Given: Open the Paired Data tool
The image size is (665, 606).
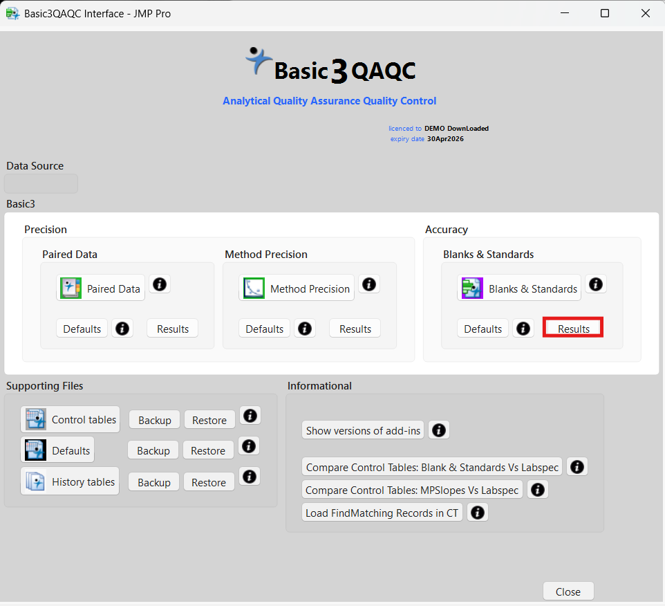Looking at the screenshot, I should coord(100,288).
